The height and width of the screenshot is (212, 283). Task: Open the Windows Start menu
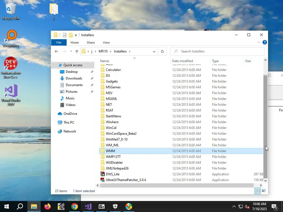pyautogui.click(x=7, y=206)
